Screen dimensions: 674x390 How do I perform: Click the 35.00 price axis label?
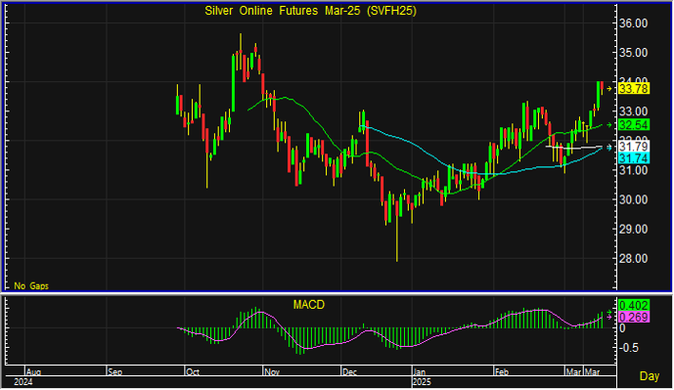(x=633, y=53)
